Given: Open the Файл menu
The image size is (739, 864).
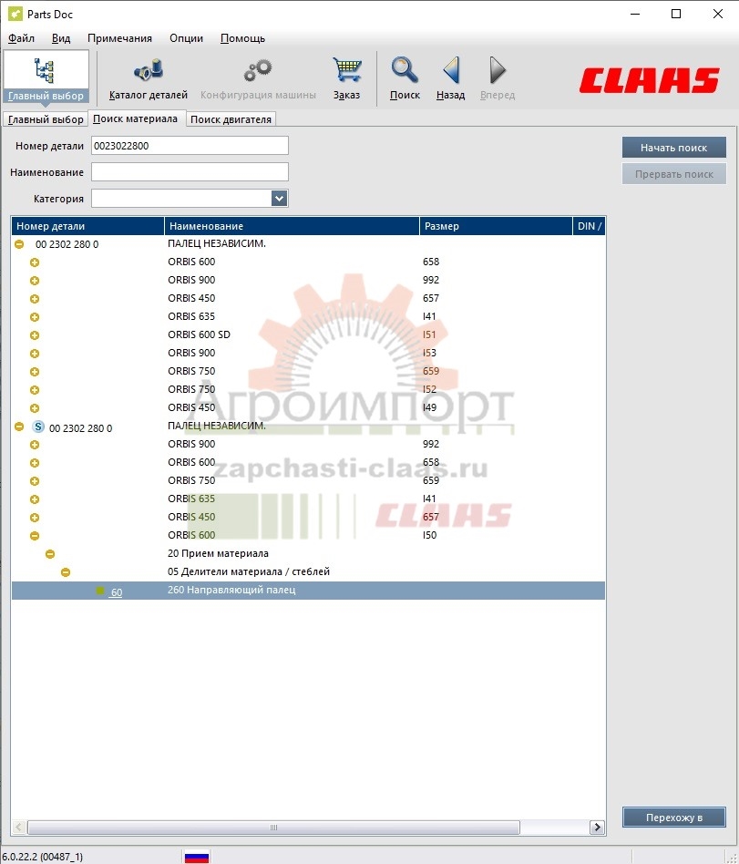Looking at the screenshot, I should pos(22,38).
